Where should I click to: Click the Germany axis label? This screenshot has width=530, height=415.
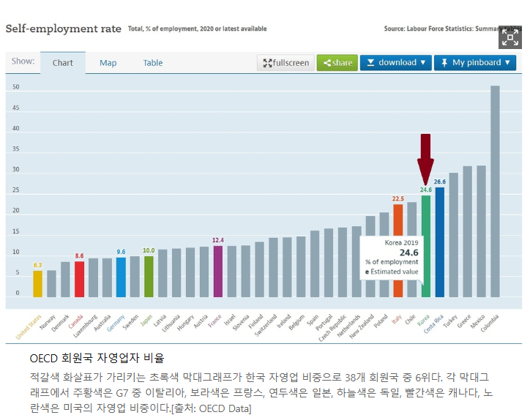click(x=116, y=323)
